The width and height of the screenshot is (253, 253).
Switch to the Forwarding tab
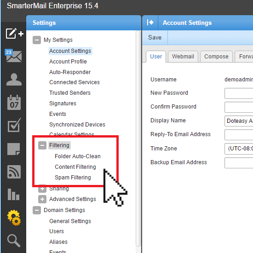click(244, 57)
